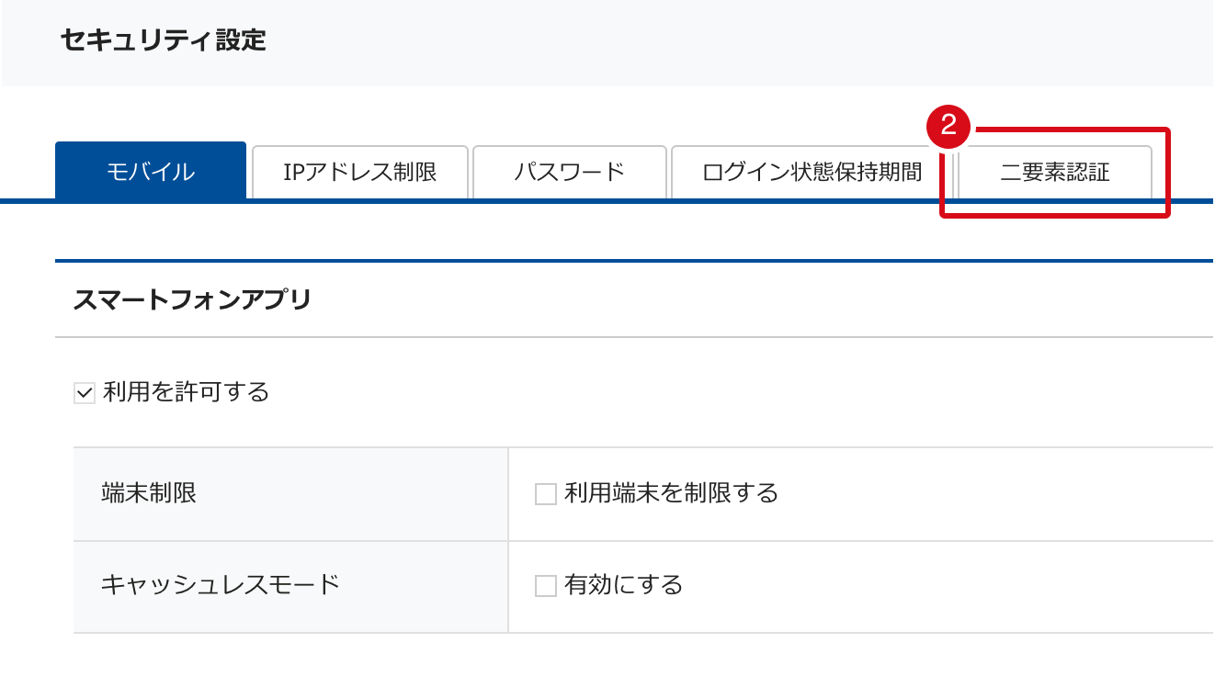Click the blue divider above スマートフォンアプリ
1215x676 pixels.
point(634,261)
